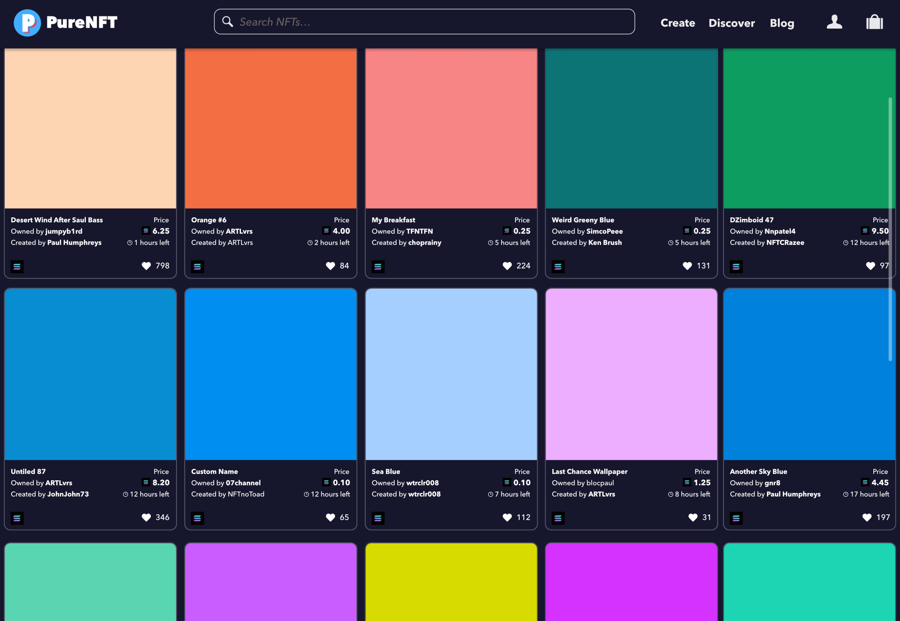The height and width of the screenshot is (621, 900).
Task: Open the green DZimboid 47 artwork
Action: (809, 128)
